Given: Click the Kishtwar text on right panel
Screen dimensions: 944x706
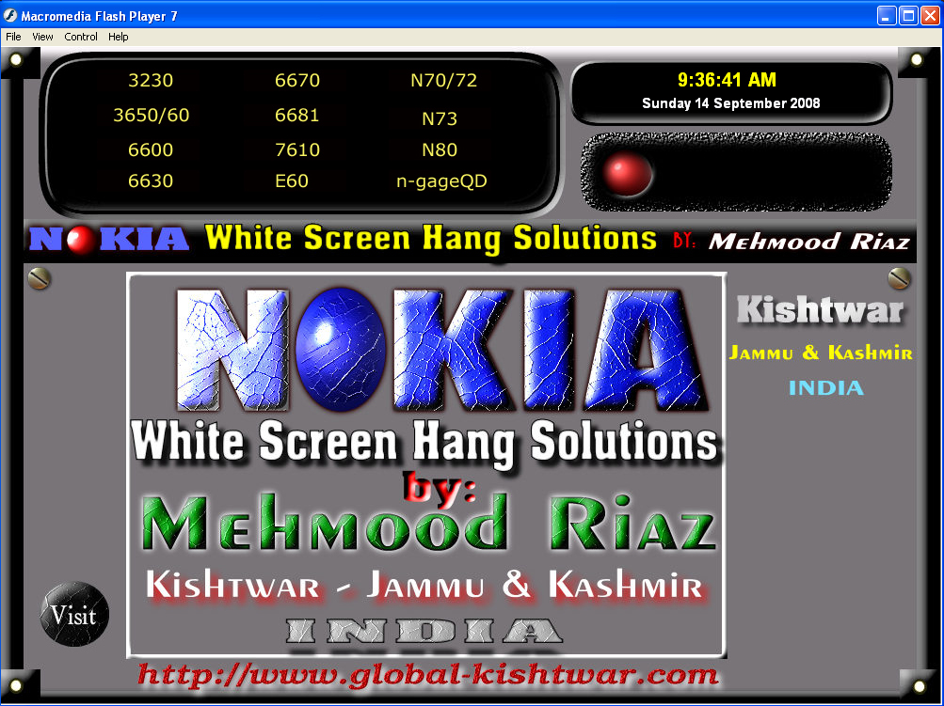Looking at the screenshot, I should (821, 310).
